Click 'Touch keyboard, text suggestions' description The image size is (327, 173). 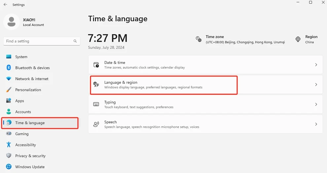click(x=139, y=107)
